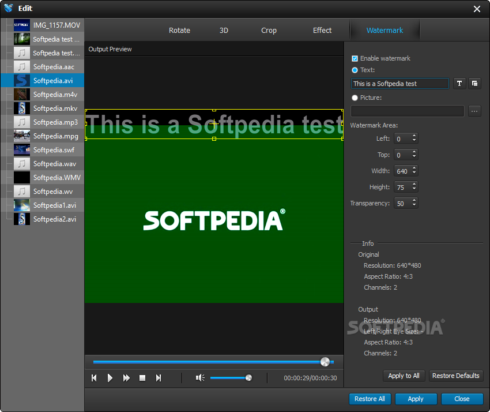Decrease the Top value stepper
This screenshot has width=490, height=412.
click(x=414, y=157)
